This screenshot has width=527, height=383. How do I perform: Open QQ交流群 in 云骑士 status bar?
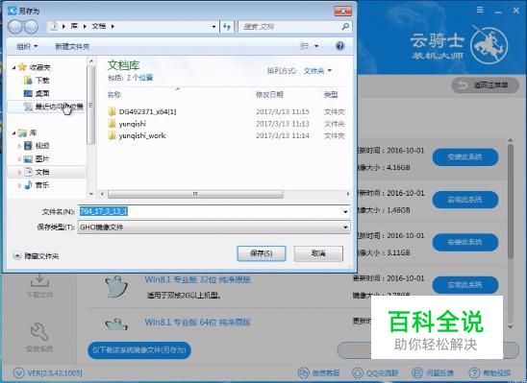coord(375,372)
